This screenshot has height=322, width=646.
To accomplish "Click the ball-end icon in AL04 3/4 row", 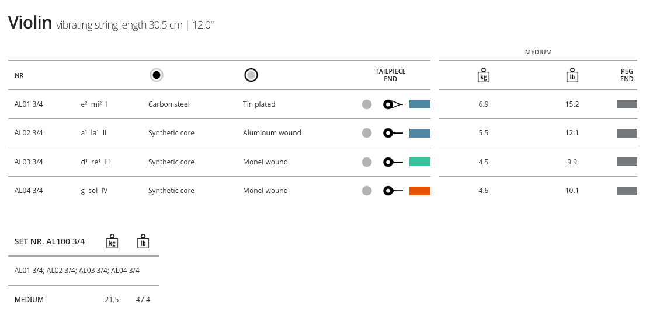I will coord(393,191).
